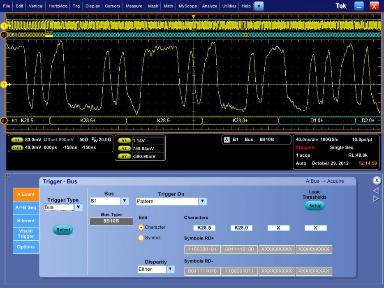The height and width of the screenshot is (288, 384).
Task: Select the Symbol edit radio button
Action: [x=141, y=238]
